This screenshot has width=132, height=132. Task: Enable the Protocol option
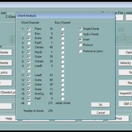[80, 45]
